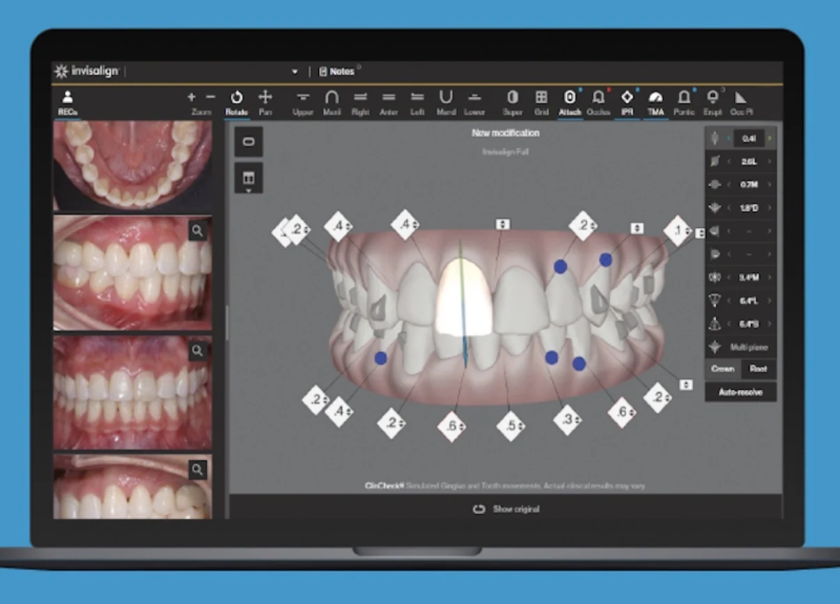Click the oval view button above layout icon
The width and height of the screenshot is (840, 604).
249,141
